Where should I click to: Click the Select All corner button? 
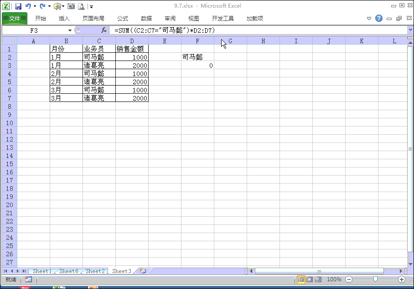coord(10,41)
